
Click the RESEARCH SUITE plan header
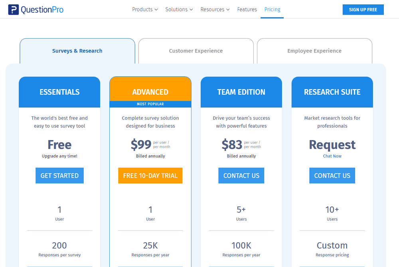(332, 92)
